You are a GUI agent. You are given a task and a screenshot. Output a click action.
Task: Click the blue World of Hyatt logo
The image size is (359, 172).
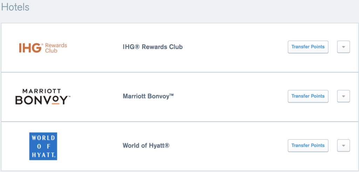(x=43, y=146)
